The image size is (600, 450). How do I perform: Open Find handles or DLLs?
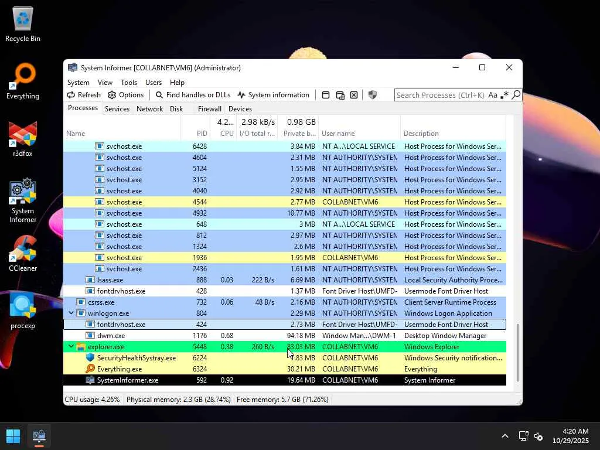(x=193, y=95)
